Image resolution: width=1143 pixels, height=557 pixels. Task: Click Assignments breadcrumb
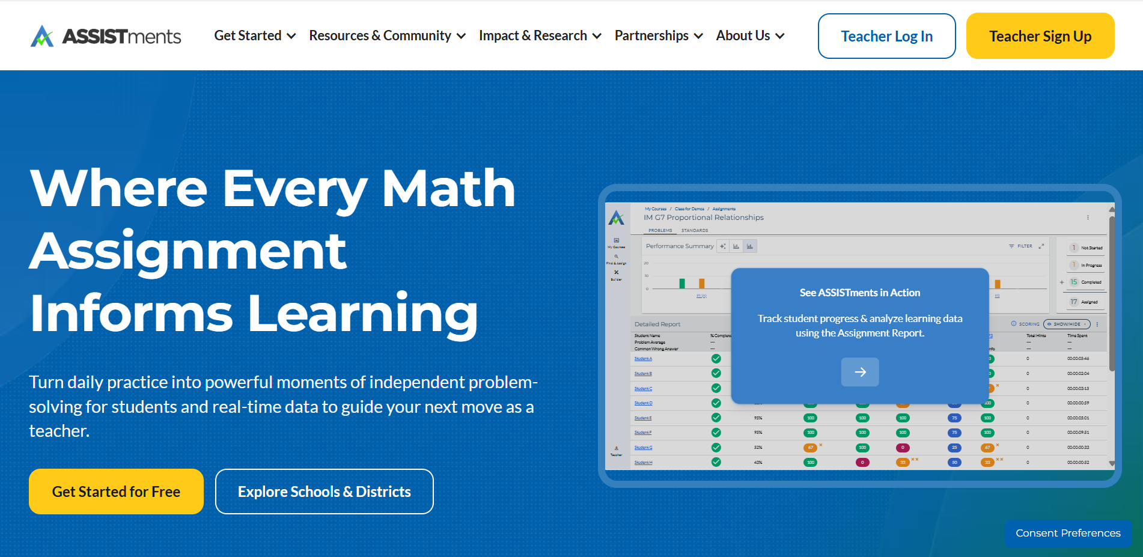pos(724,209)
